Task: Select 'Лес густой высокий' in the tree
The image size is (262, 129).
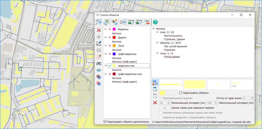Action: point(175,46)
